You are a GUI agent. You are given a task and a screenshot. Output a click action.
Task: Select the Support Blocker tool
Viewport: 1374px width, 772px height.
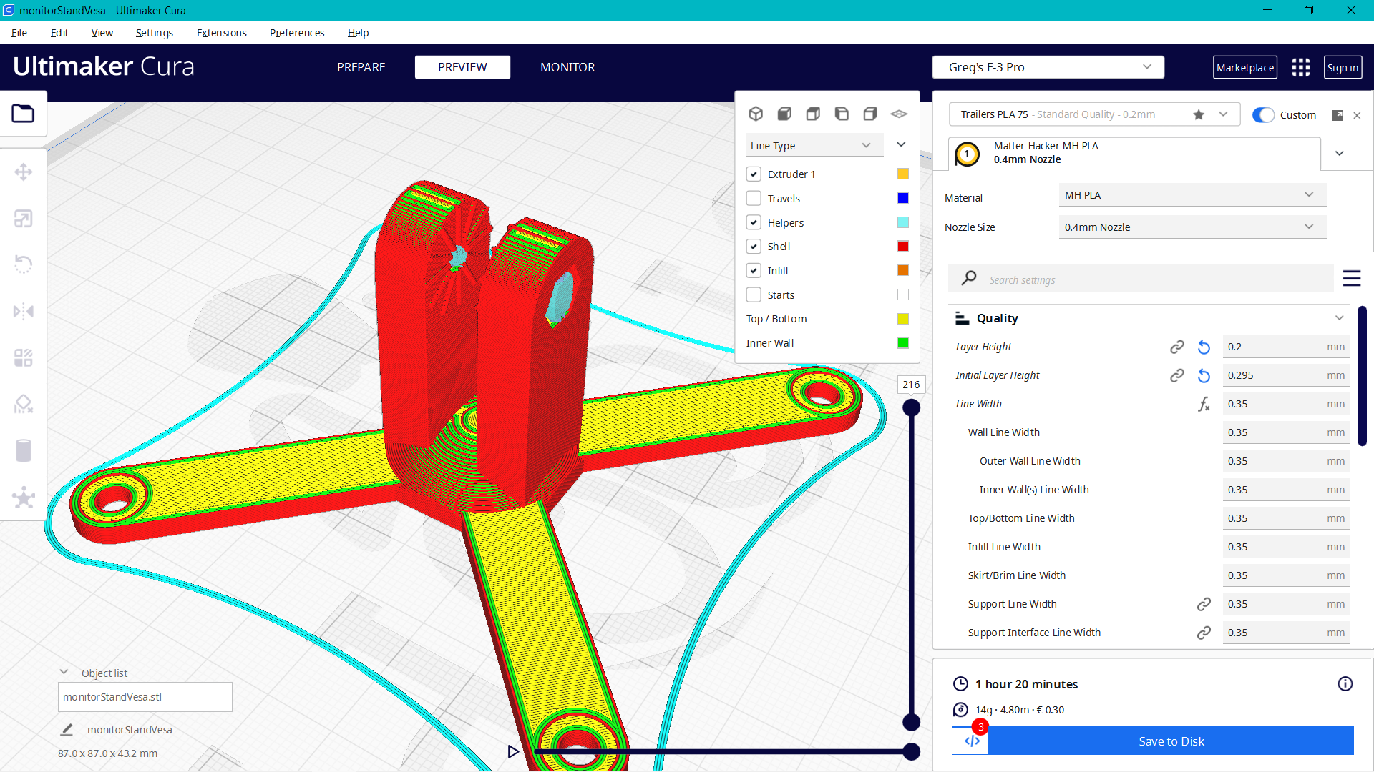23,405
